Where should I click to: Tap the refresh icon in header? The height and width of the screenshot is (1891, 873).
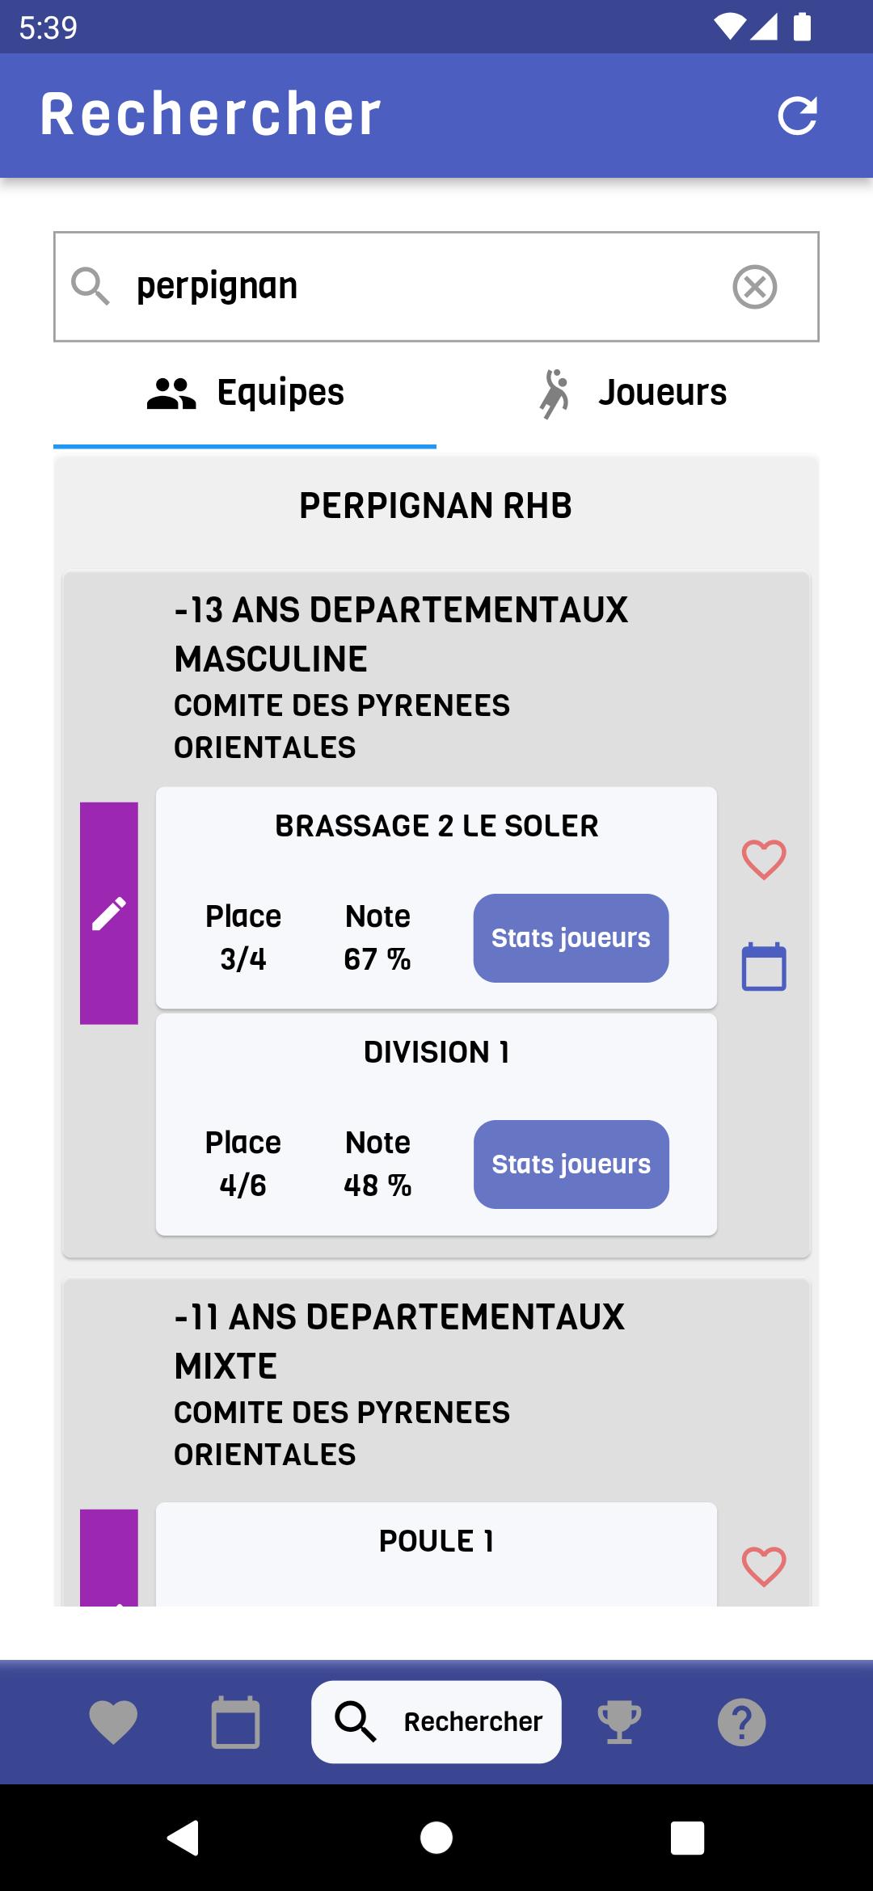[x=797, y=116]
